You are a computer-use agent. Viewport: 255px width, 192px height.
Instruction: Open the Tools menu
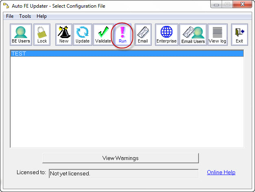25,16
